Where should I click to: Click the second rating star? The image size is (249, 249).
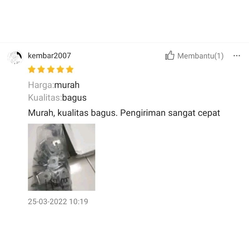41,69
